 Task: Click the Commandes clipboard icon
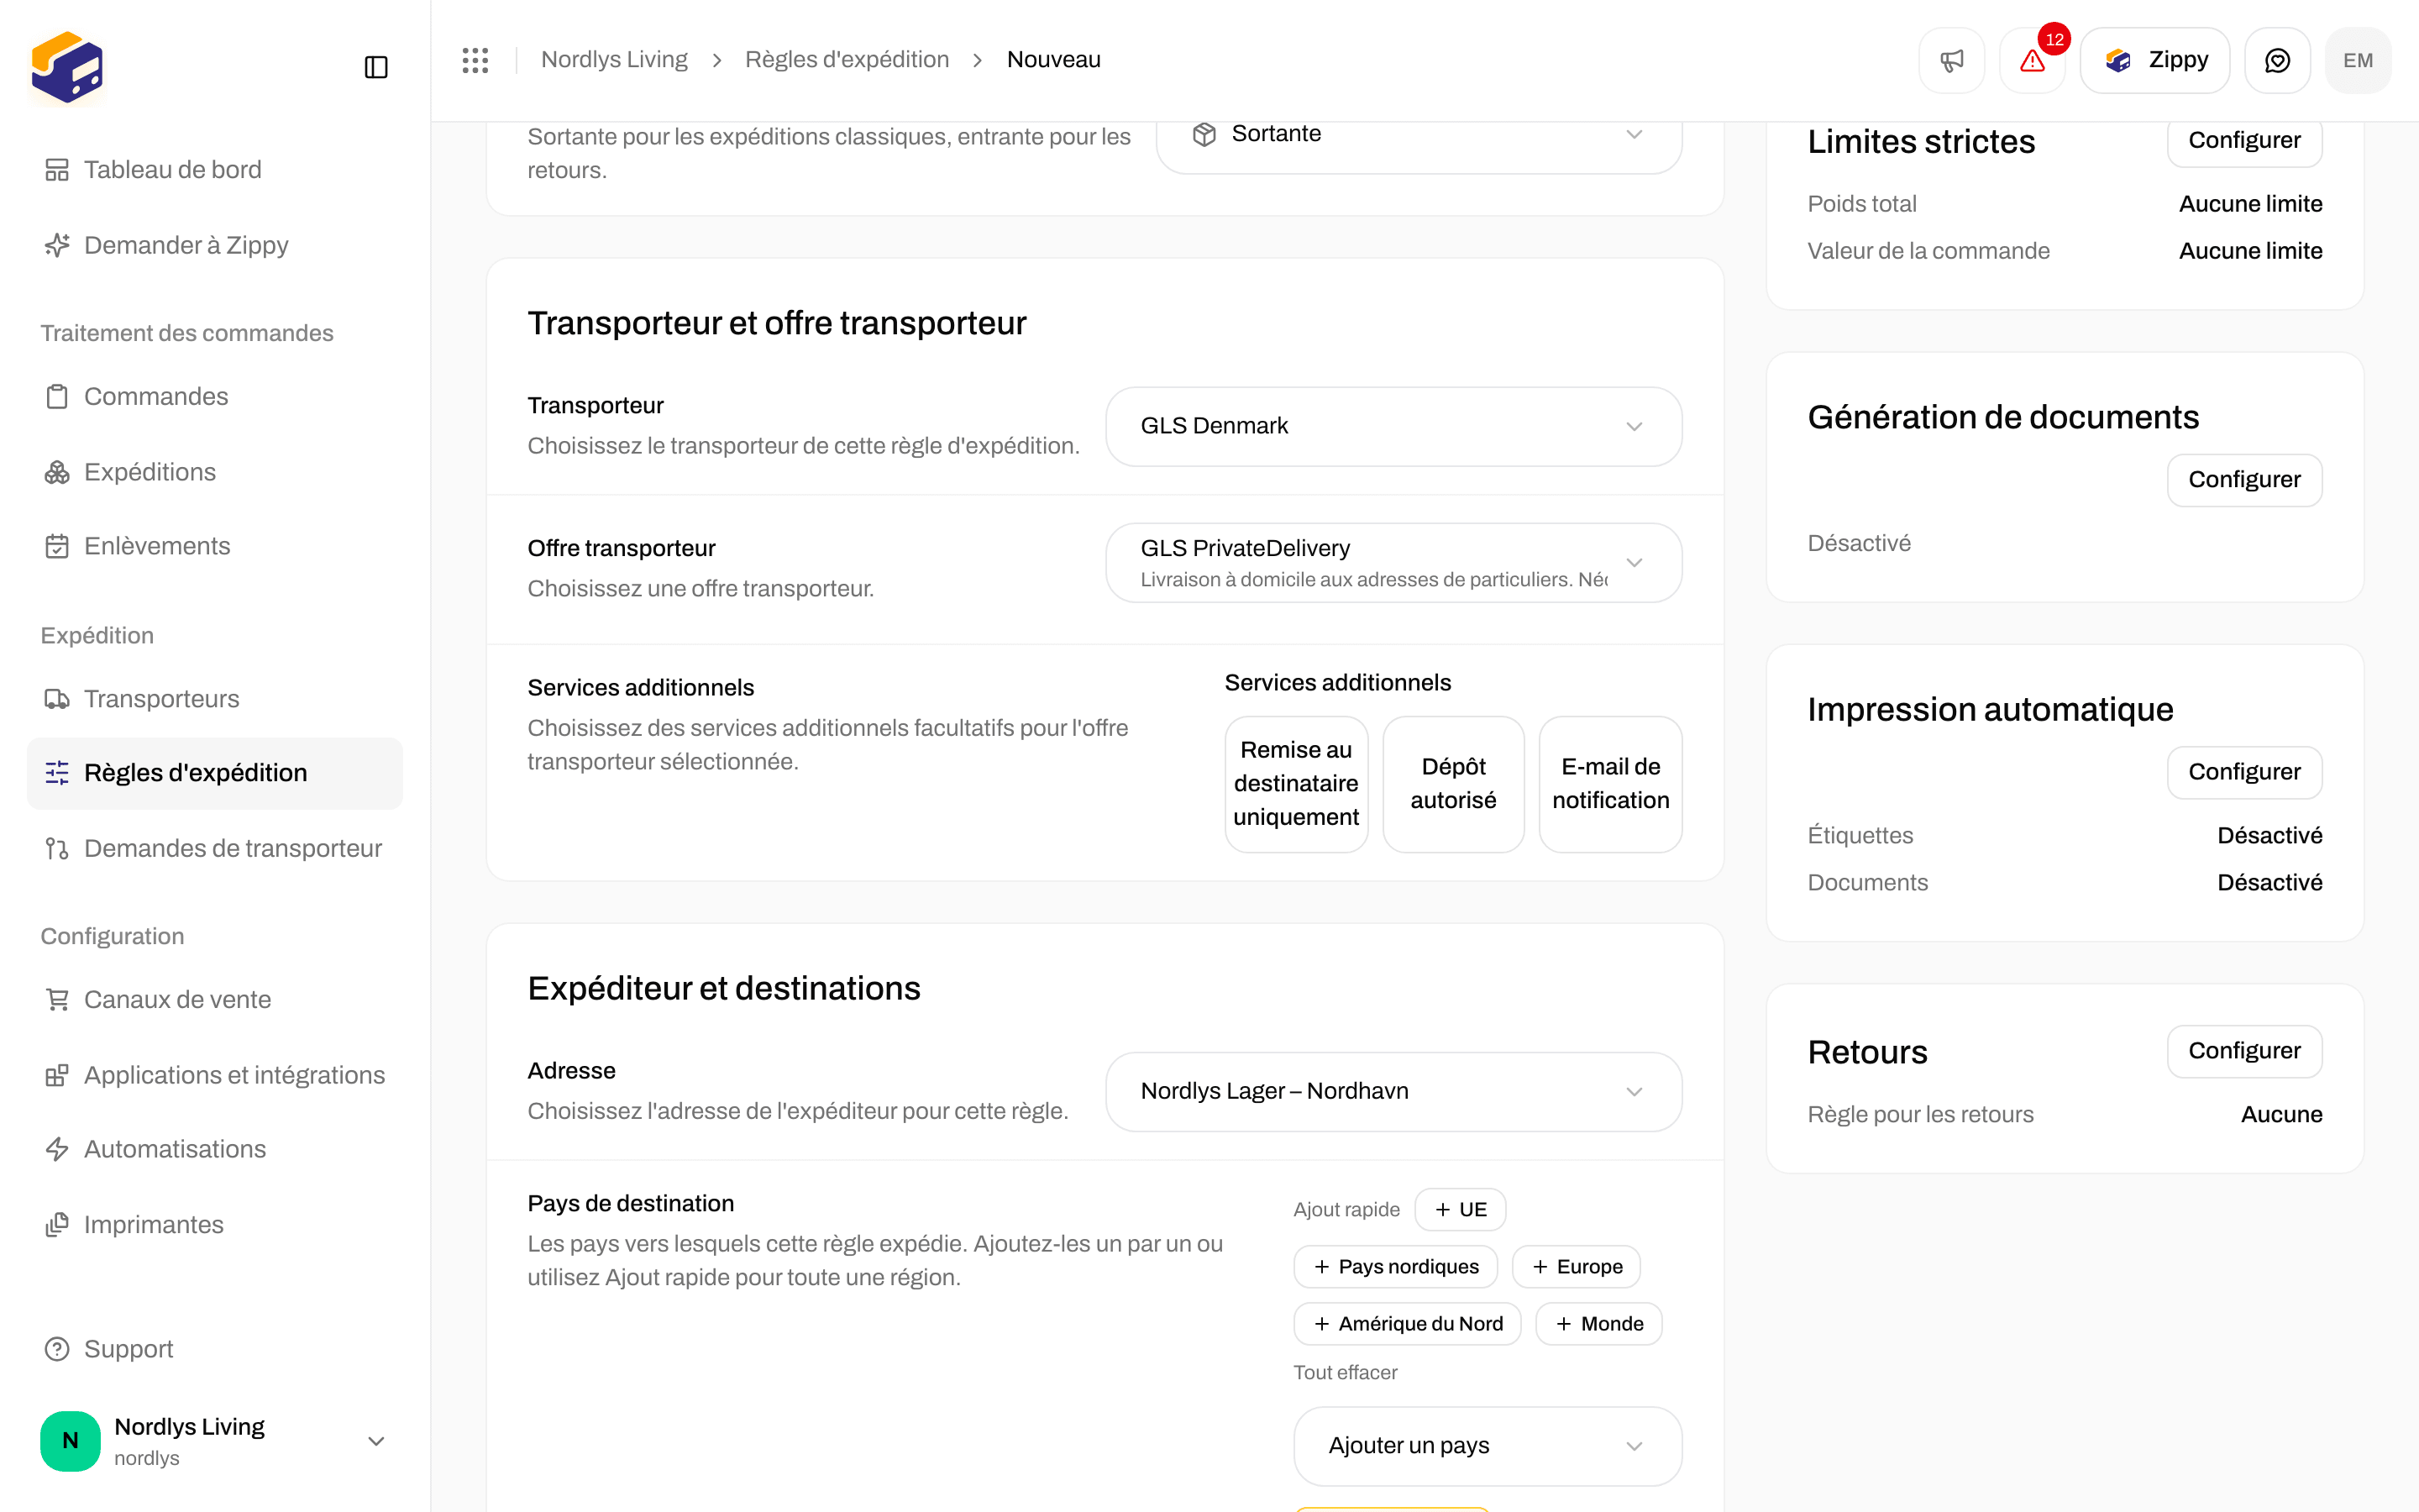point(57,397)
